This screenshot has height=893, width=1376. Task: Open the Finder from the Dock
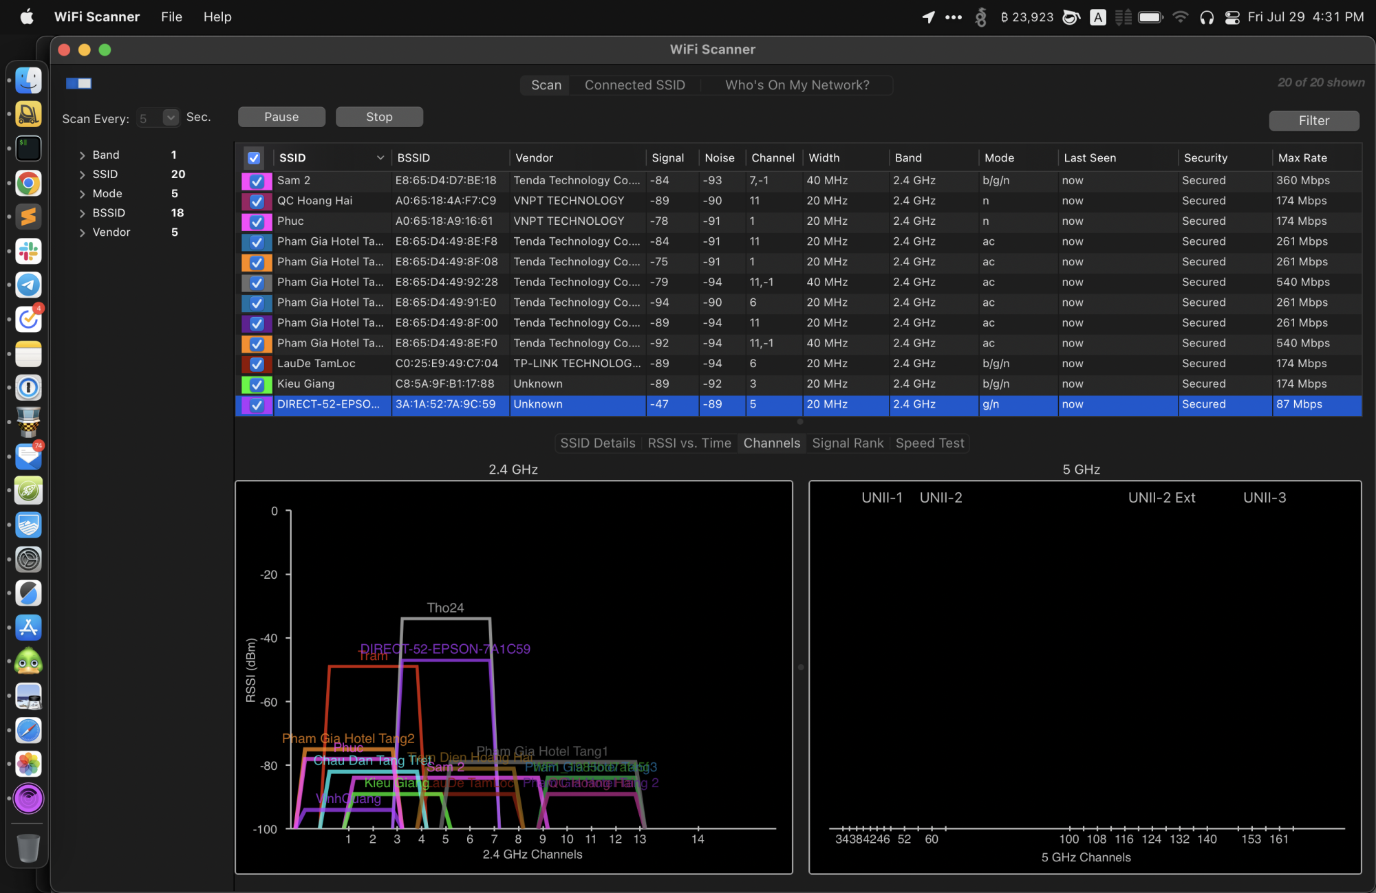point(28,80)
